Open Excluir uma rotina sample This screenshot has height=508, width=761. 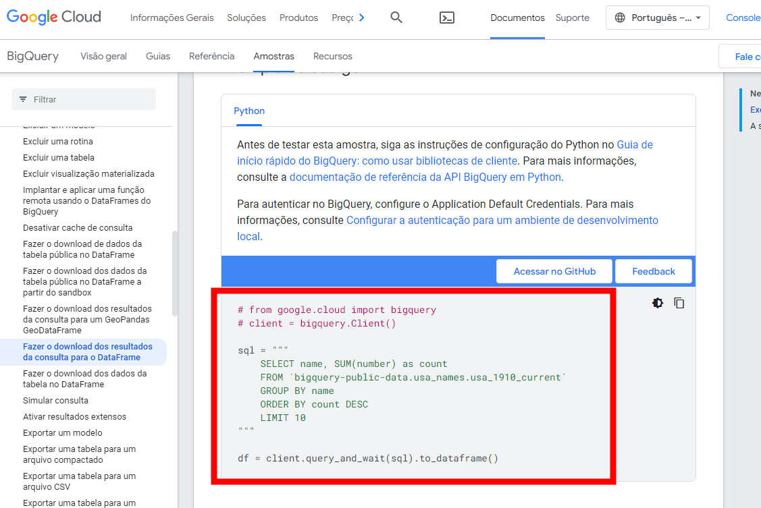58,142
